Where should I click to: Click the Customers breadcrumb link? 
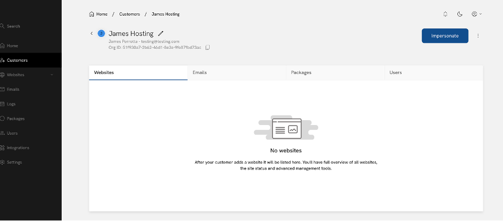click(x=130, y=14)
